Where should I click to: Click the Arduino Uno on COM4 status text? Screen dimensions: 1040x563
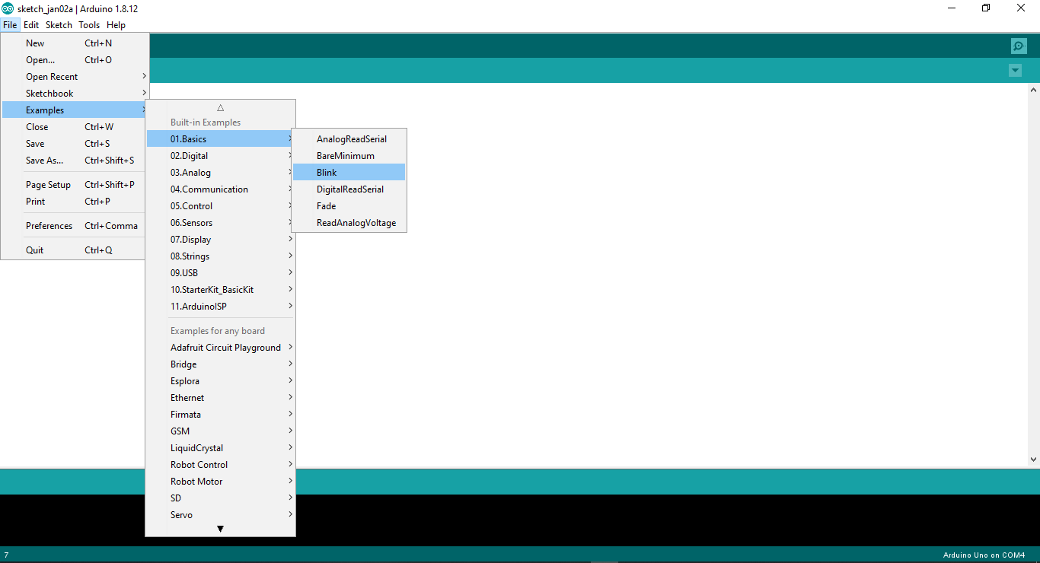click(984, 556)
